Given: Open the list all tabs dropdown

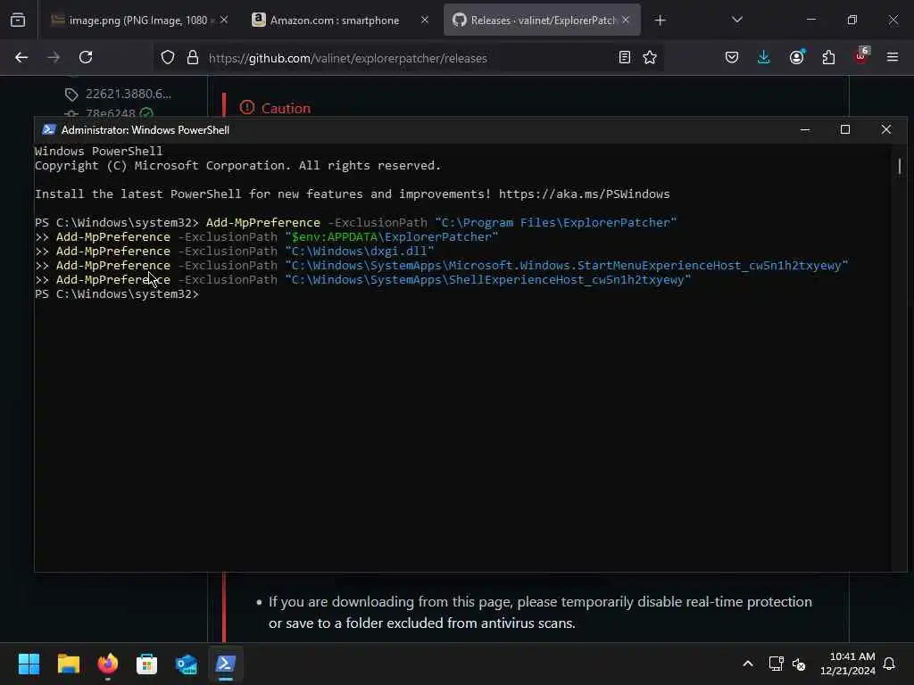Looking at the screenshot, I should point(736,21).
